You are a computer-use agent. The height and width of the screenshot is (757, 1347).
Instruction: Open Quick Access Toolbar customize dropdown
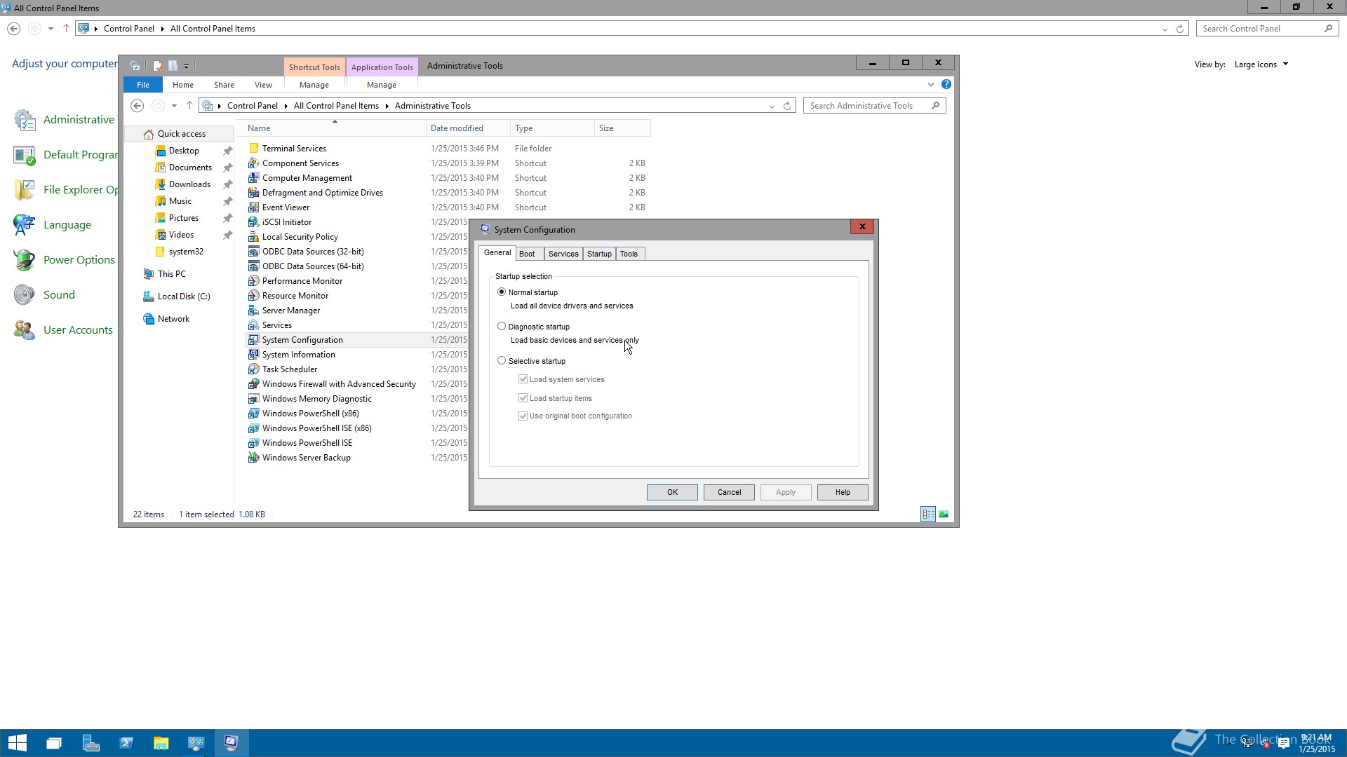point(186,66)
